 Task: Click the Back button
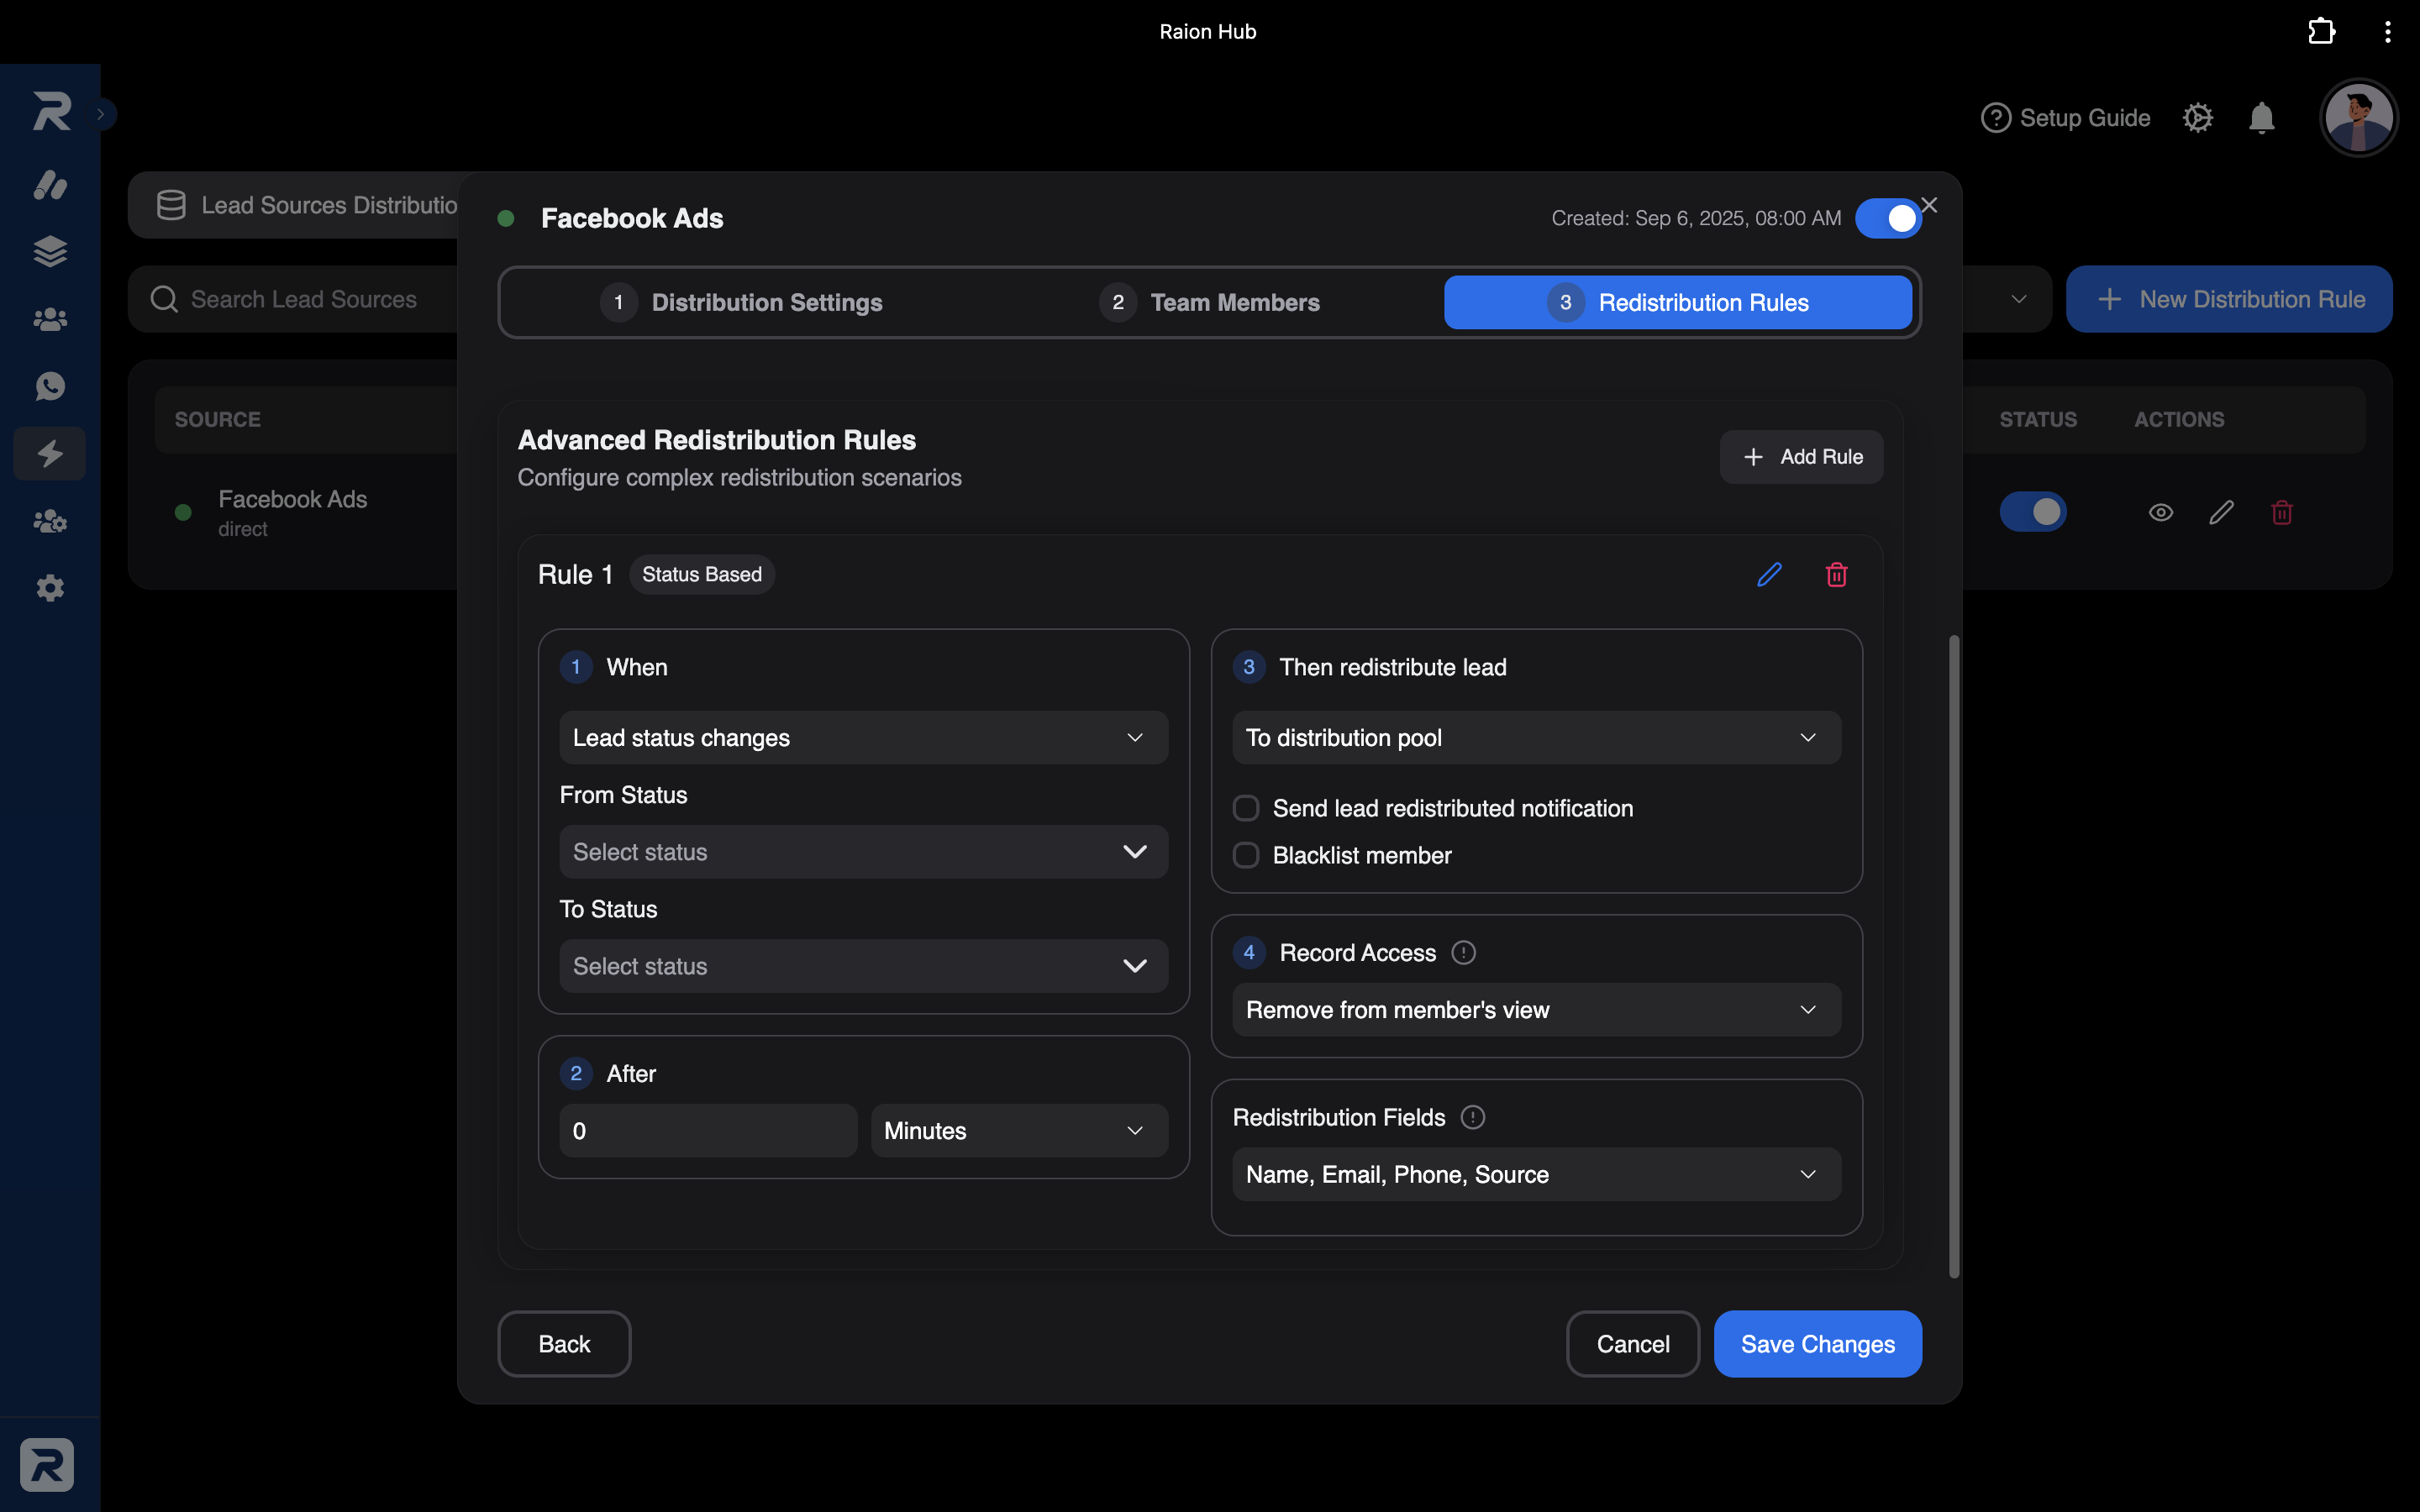[x=564, y=1344]
